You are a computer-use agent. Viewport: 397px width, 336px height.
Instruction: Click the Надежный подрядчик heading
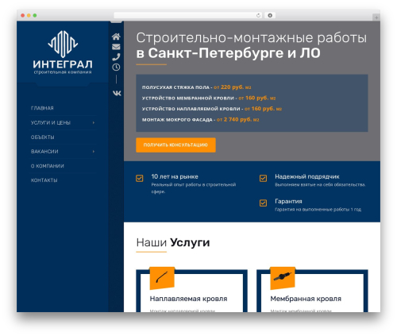[x=307, y=176]
